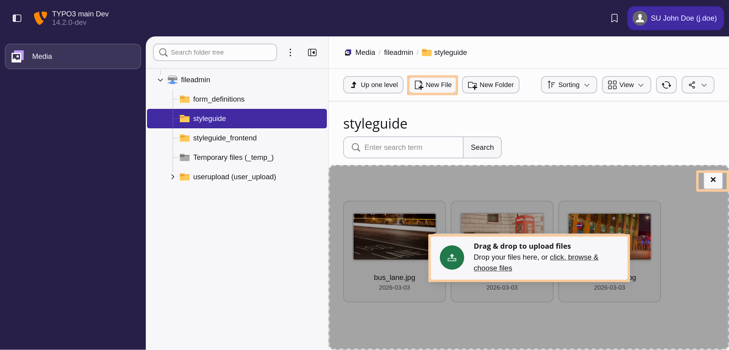
Task: Click the TYPO3 logo
Action: coord(40,18)
